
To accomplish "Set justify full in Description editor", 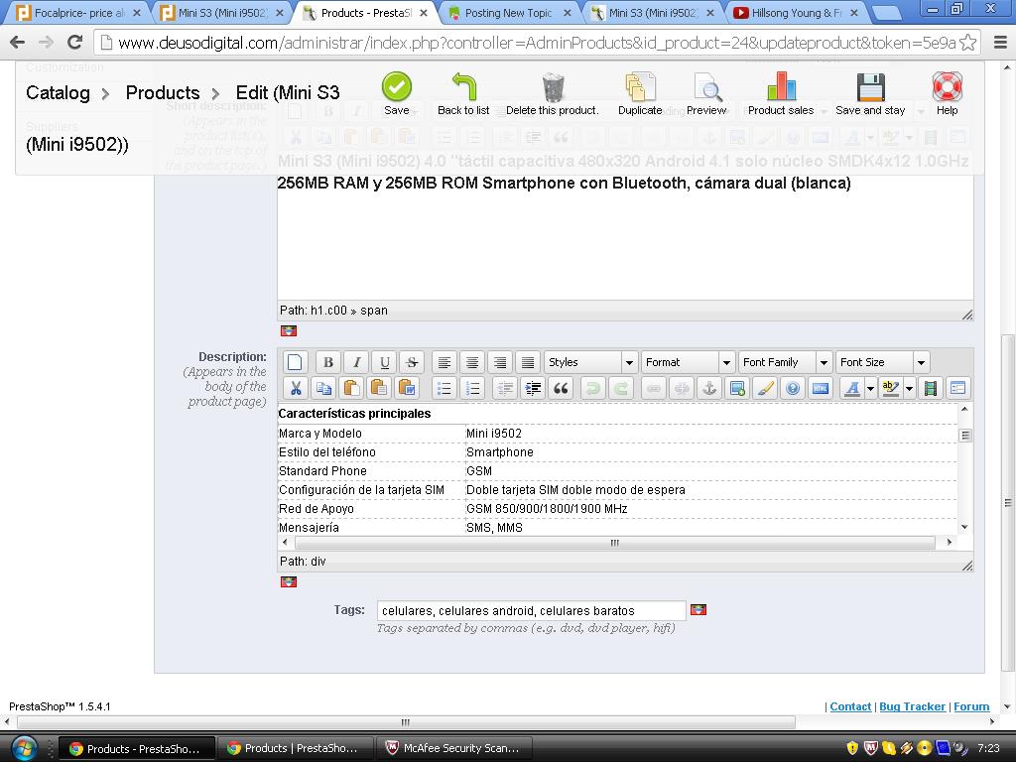I will (528, 362).
